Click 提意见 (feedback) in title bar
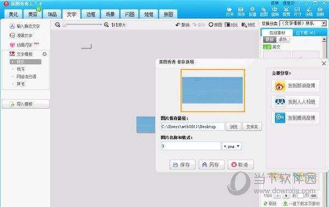Screen dimensions: 329x207 tap(288, 3)
